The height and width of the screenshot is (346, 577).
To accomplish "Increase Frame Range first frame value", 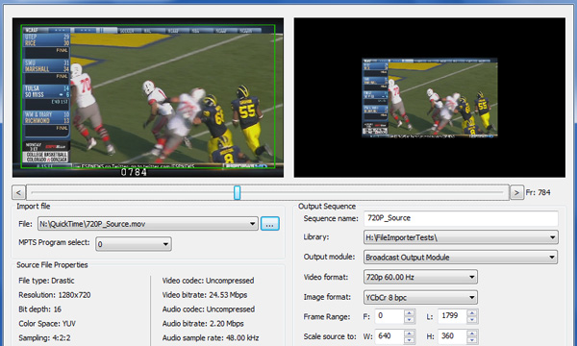I will click(409, 312).
